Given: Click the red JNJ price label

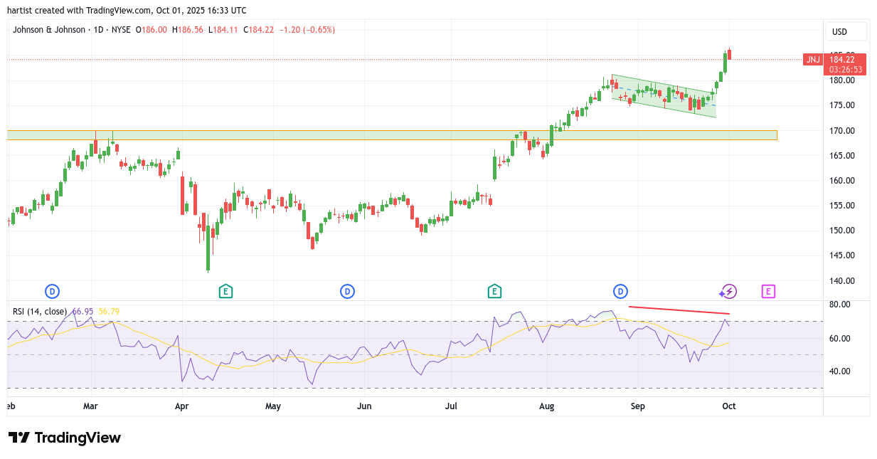Looking at the screenshot, I should point(813,60).
